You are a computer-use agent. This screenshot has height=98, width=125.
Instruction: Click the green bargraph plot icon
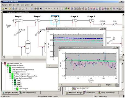click(x=66, y=9)
